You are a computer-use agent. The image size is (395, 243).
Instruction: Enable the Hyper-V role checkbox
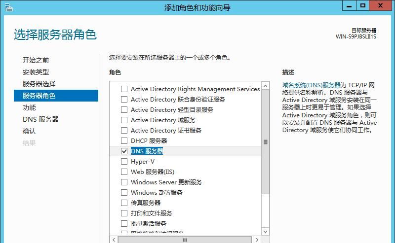pyautogui.click(x=124, y=161)
